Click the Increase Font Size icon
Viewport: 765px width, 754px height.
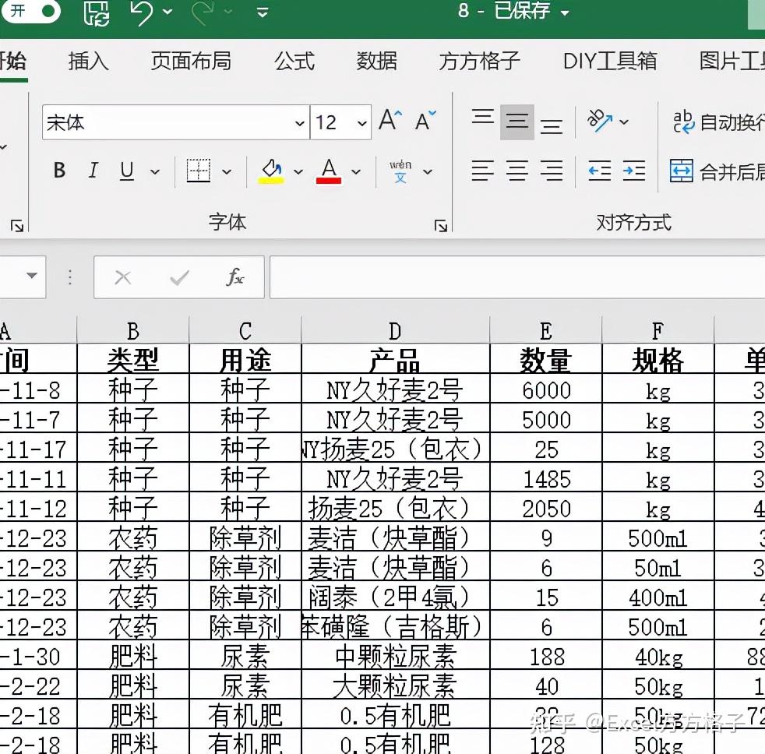click(391, 120)
